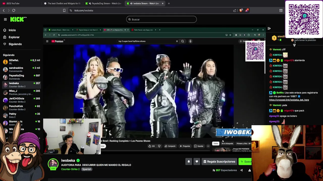This screenshot has height=181, width=323.
Task: Click the like button showing 233
Action: click(x=152, y=146)
